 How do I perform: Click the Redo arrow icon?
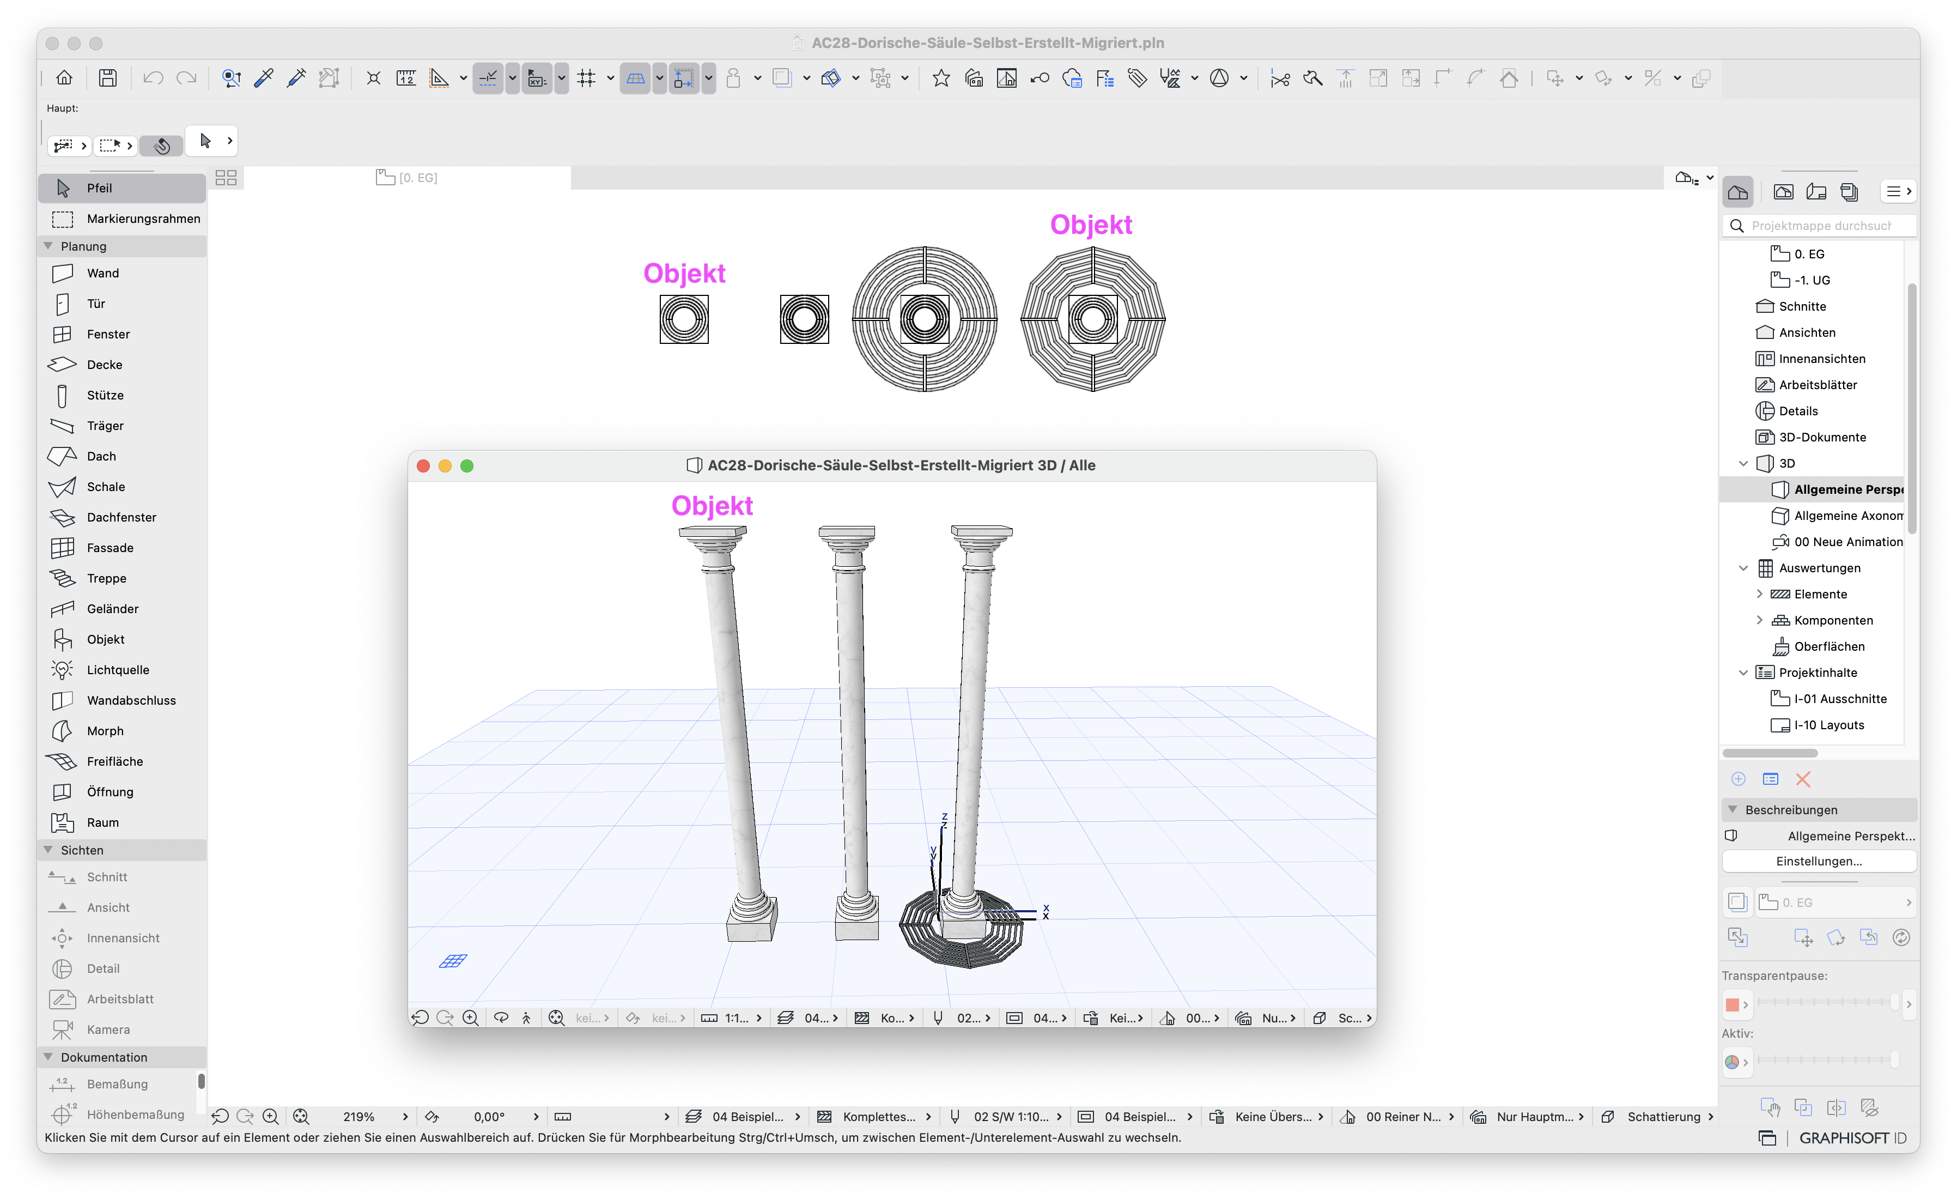pos(186,78)
